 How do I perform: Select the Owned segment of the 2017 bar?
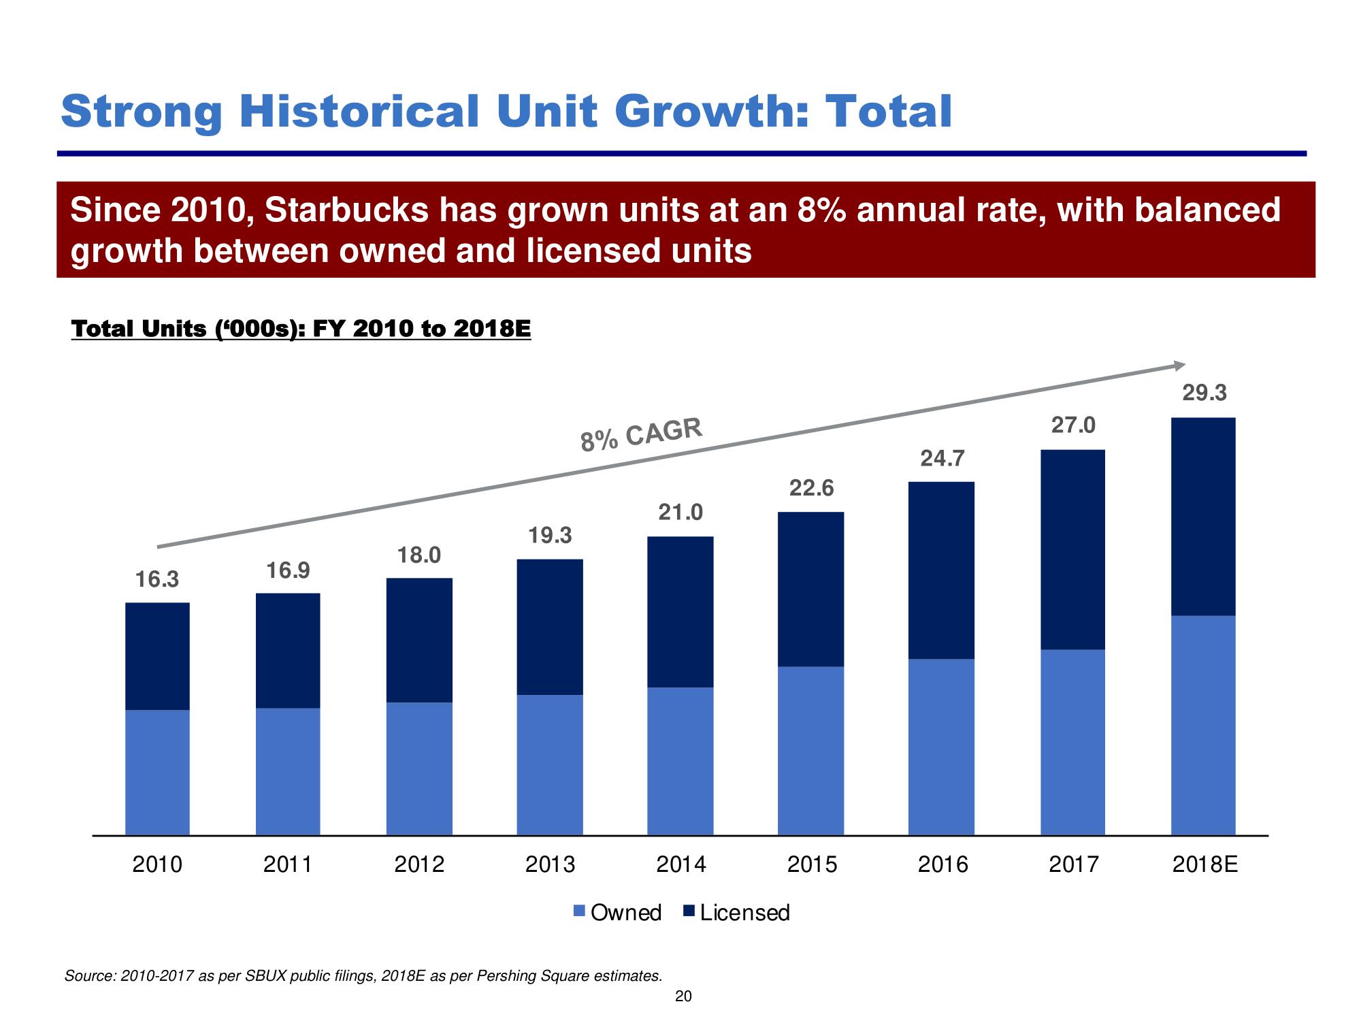[1073, 742]
